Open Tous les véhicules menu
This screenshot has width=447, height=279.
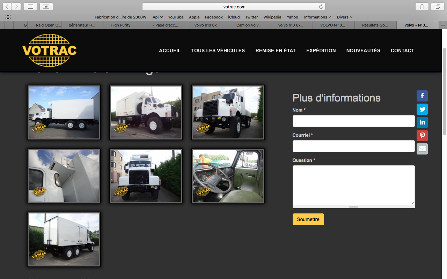tap(218, 51)
